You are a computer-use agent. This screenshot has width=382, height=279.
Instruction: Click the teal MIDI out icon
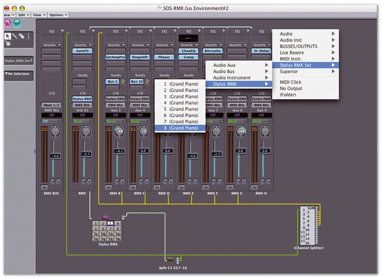tap(17, 23)
